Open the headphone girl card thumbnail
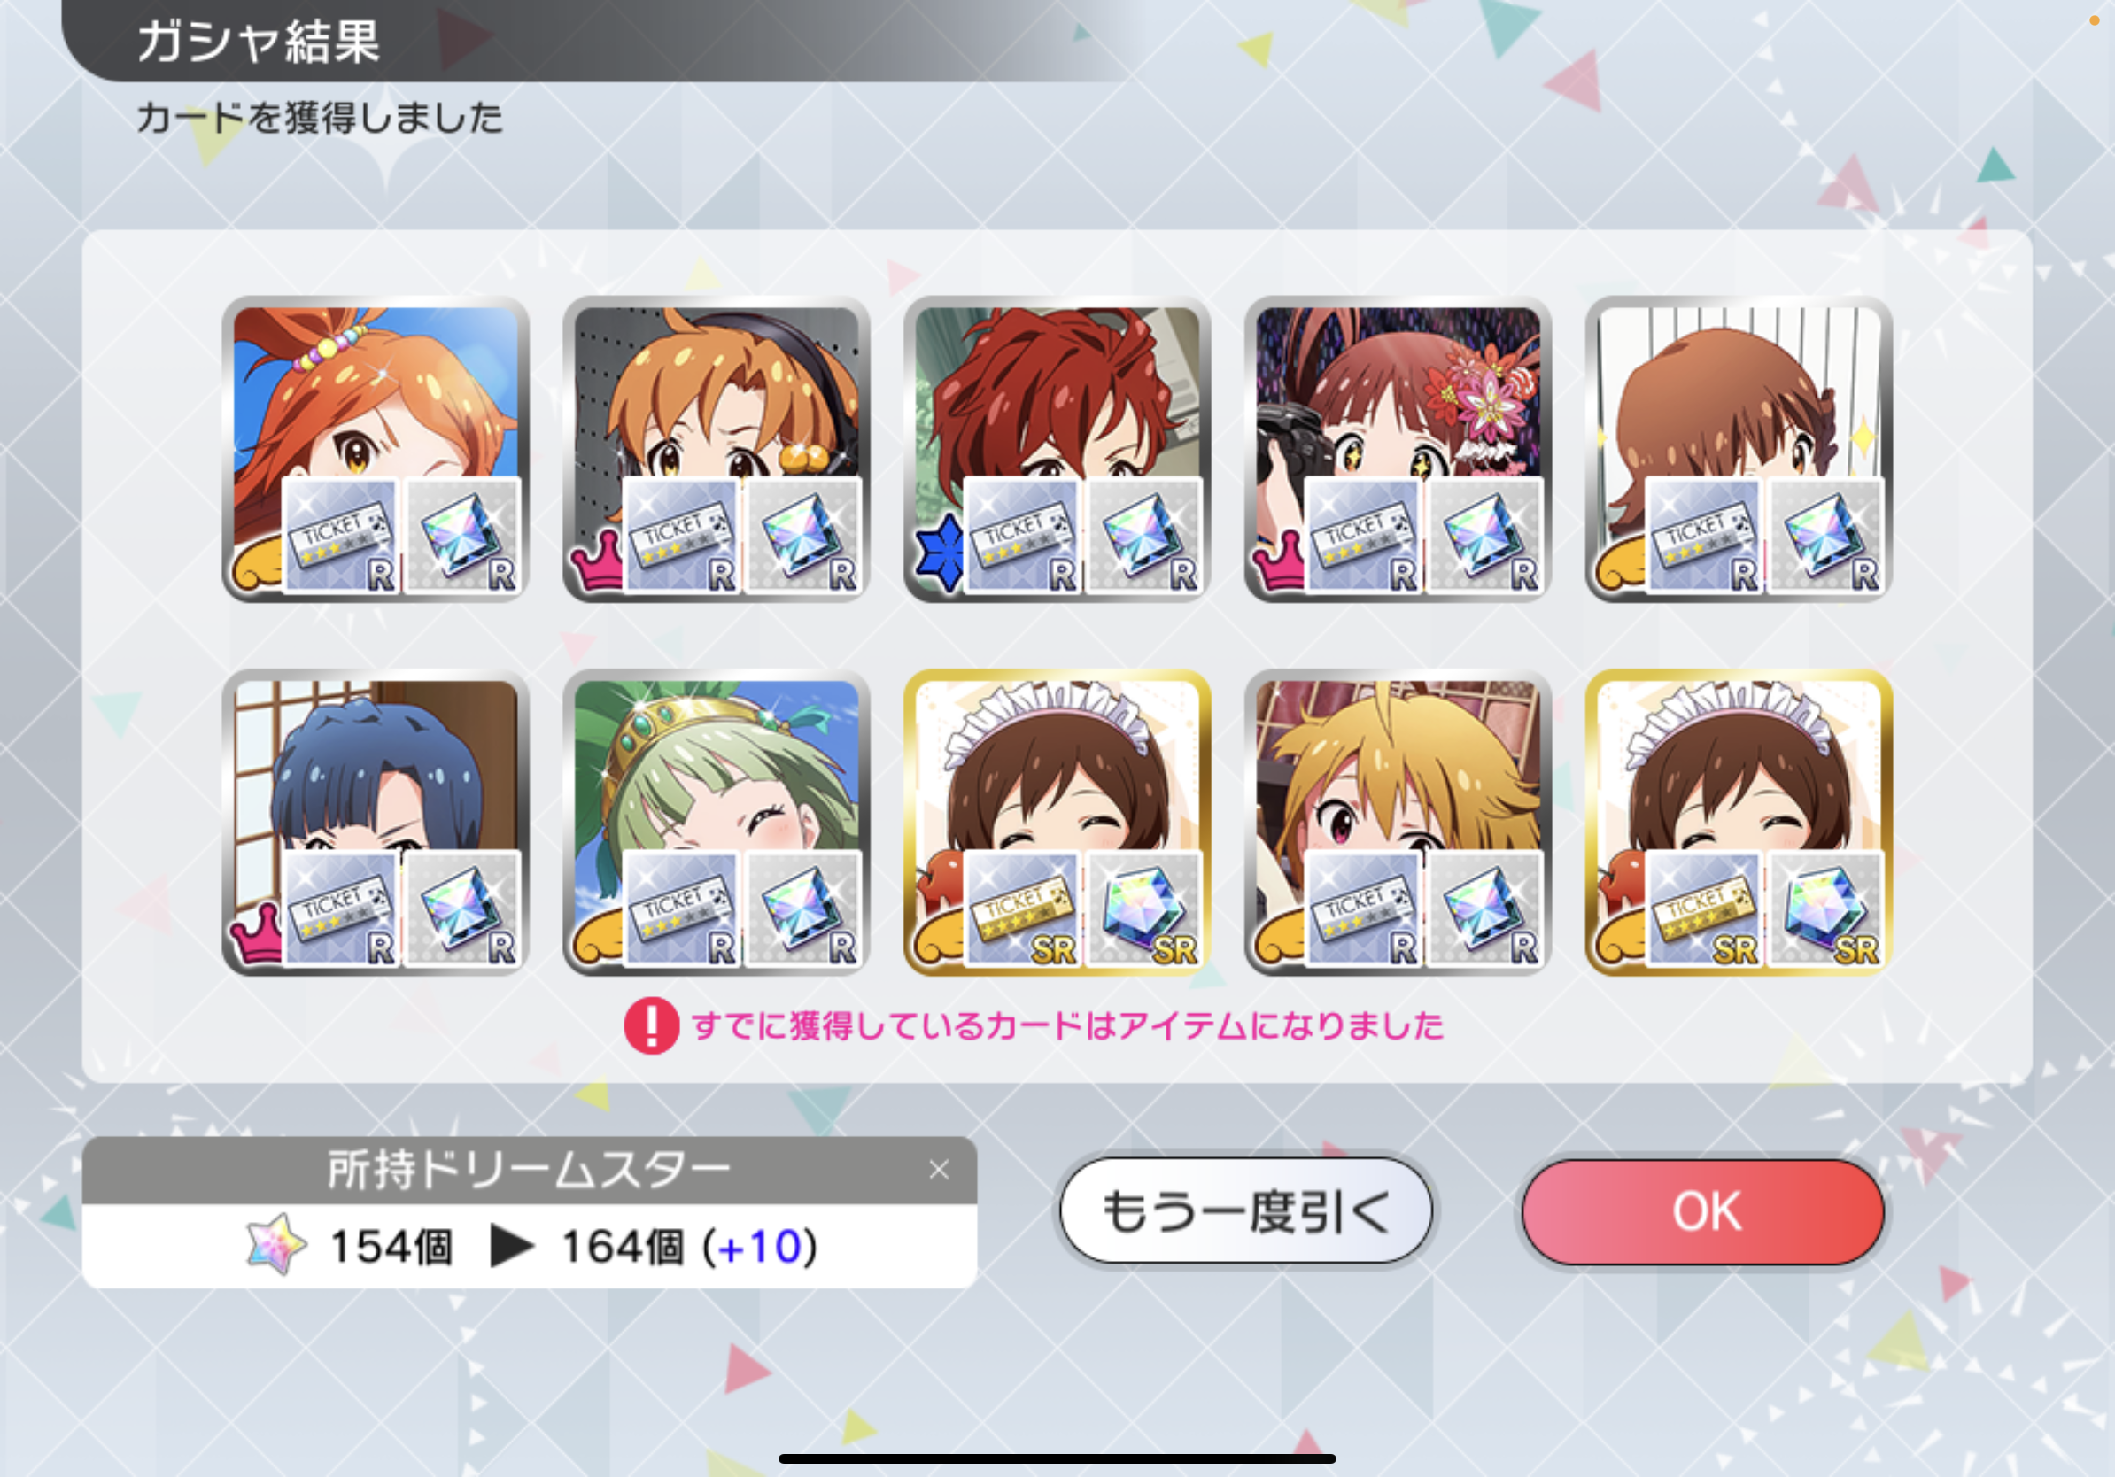 (x=716, y=448)
